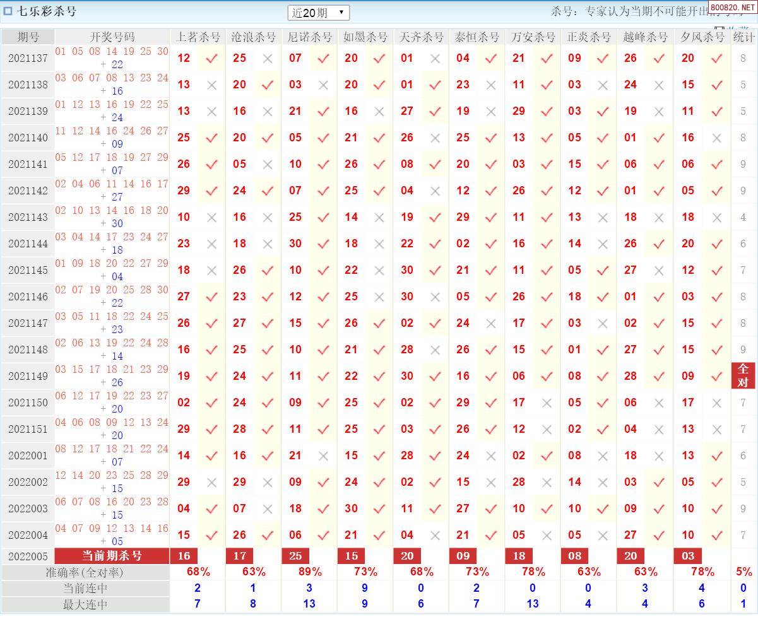Click current kill number 17 under 沧浪杀号
This screenshot has width=758, height=617.
tap(240, 556)
